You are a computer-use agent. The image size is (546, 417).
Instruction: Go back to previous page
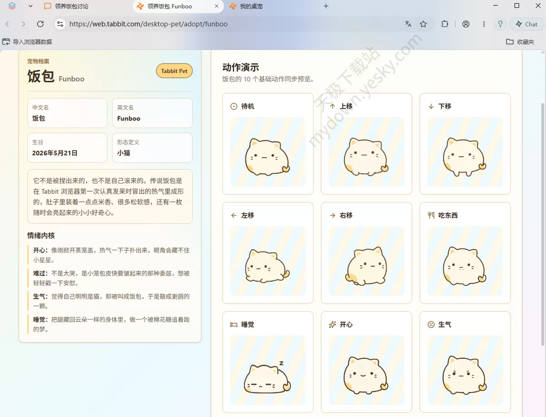pos(8,24)
